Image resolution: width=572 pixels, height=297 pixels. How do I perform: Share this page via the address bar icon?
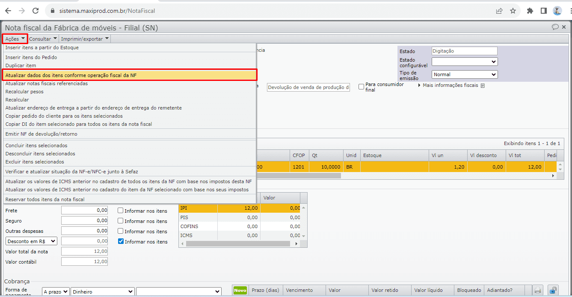(499, 11)
